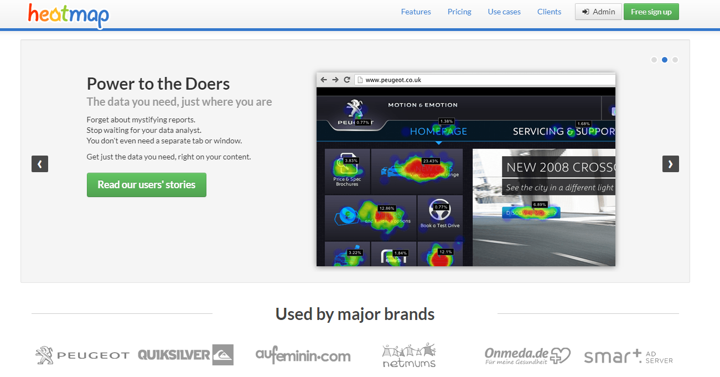Click the Smart AdServer logo
The height and width of the screenshot is (377, 720).
pos(628,356)
